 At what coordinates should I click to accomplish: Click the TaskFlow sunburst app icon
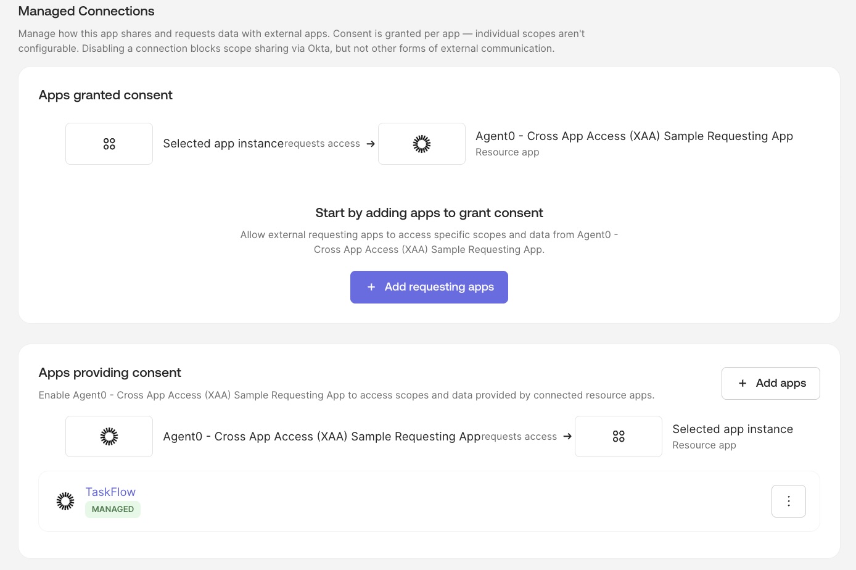click(x=65, y=501)
